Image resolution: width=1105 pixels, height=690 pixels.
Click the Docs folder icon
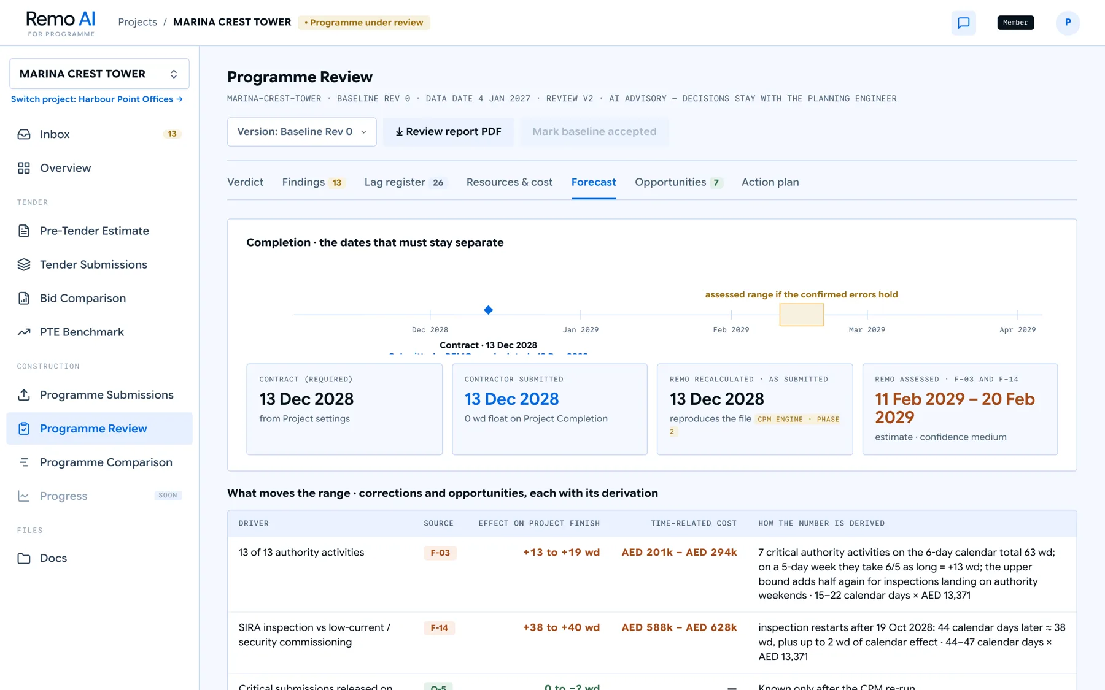pyautogui.click(x=24, y=559)
